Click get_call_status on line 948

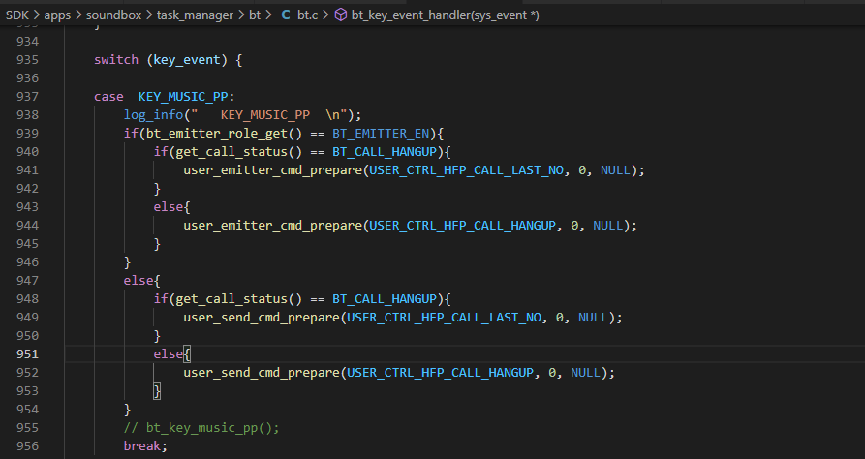tap(232, 299)
